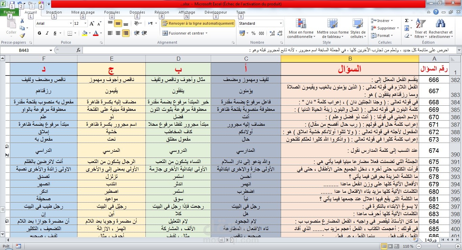
Task: Click Rechercher et sélectionner button
Action: (441, 28)
